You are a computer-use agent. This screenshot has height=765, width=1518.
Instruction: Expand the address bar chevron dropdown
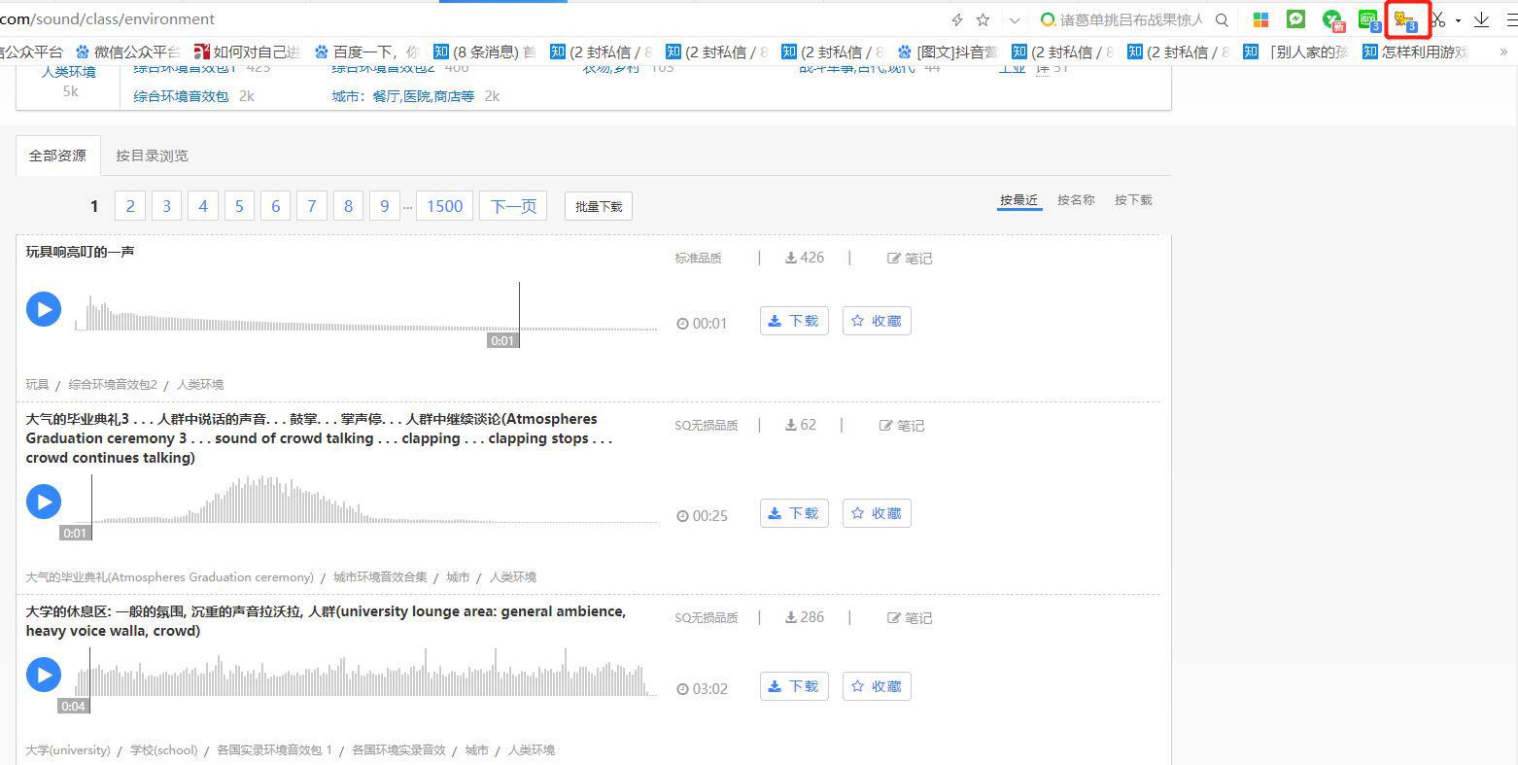[x=1015, y=19]
